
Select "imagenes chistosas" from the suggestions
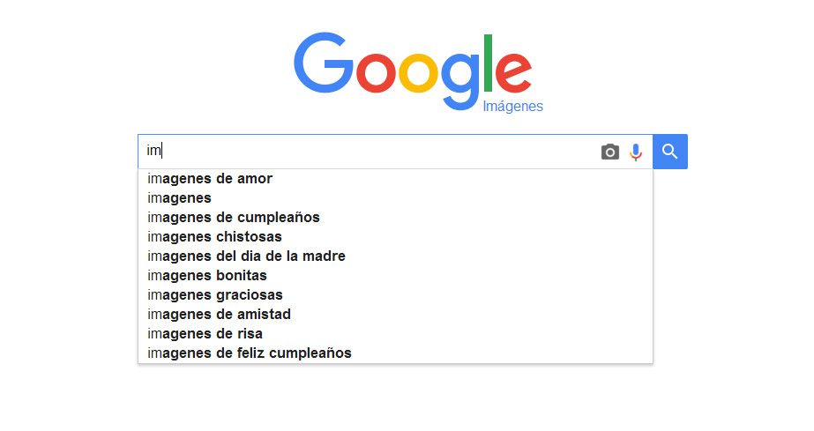pos(215,237)
